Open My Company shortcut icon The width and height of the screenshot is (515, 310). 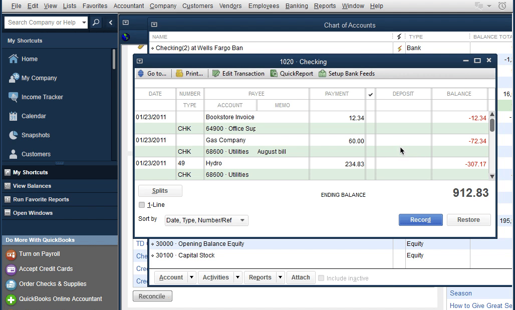14,78
